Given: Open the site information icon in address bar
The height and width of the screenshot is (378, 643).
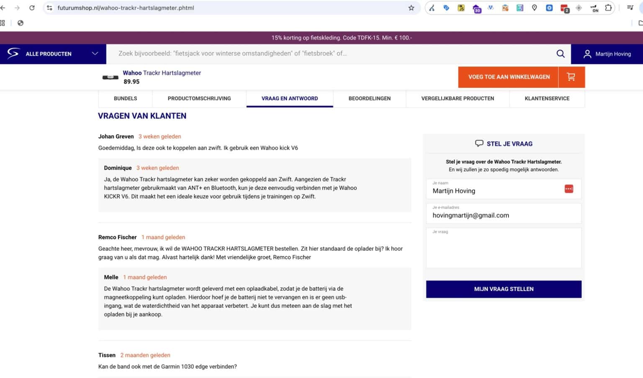Looking at the screenshot, I should (x=49, y=8).
